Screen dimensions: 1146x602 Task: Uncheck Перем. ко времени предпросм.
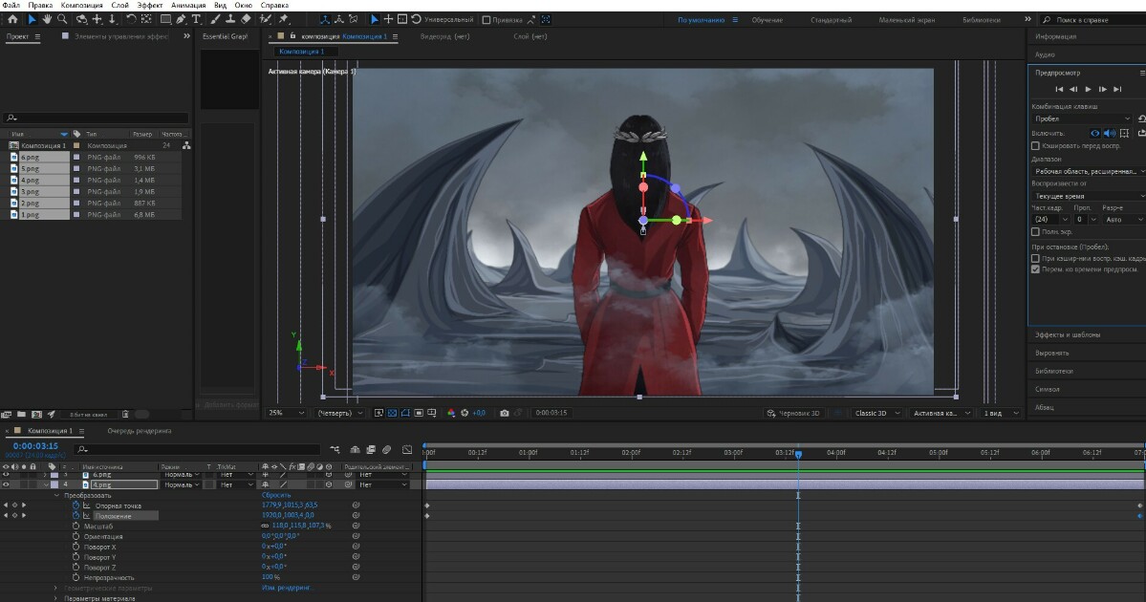pos(1035,269)
